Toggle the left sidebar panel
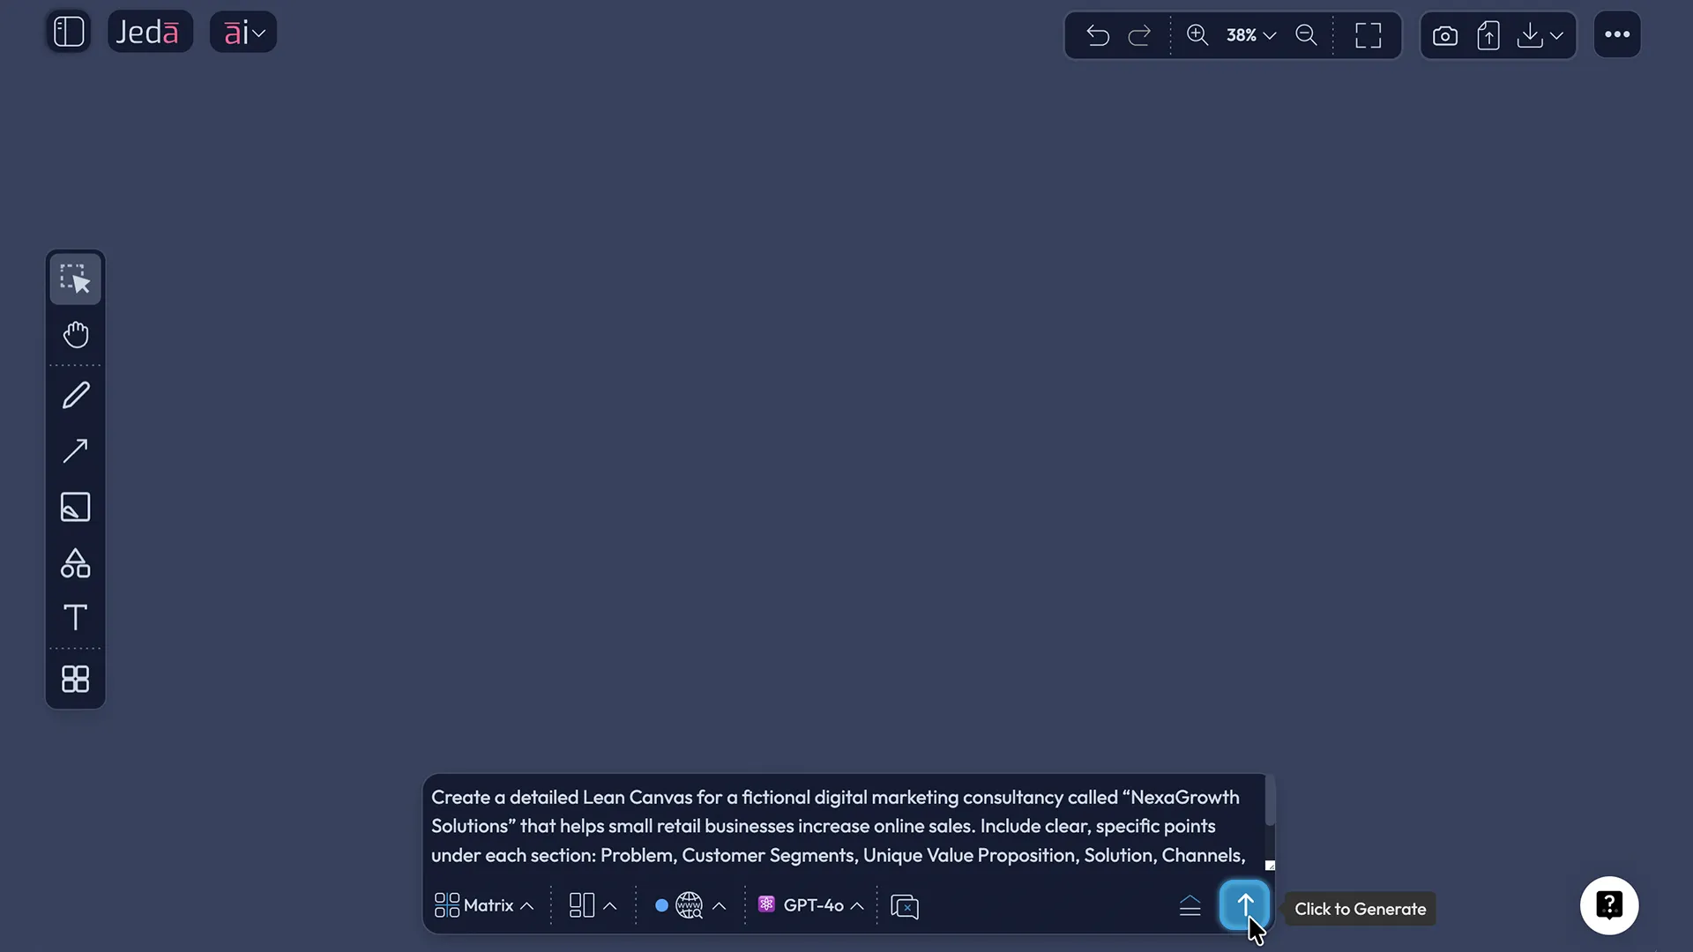This screenshot has width=1693, height=952. (69, 32)
